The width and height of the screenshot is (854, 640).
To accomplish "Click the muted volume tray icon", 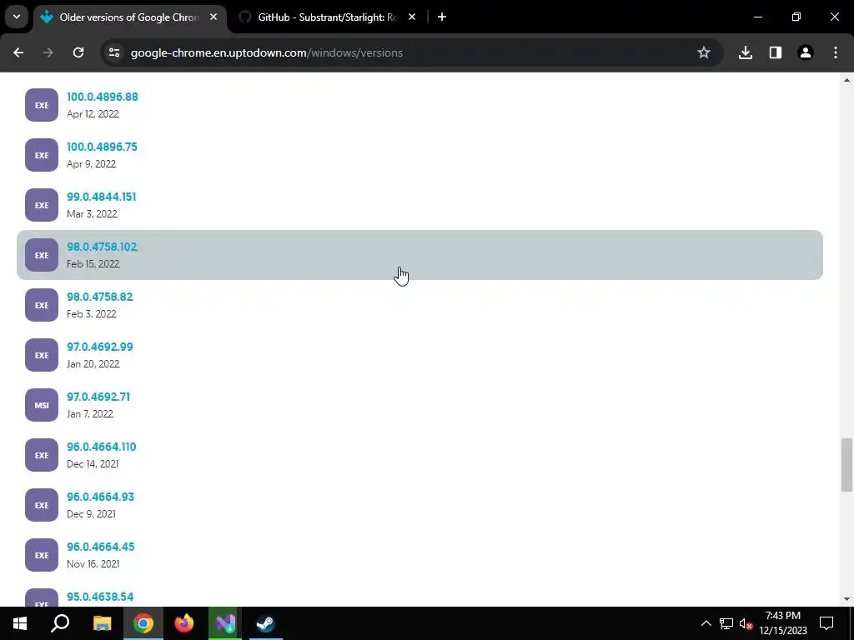I will [746, 623].
